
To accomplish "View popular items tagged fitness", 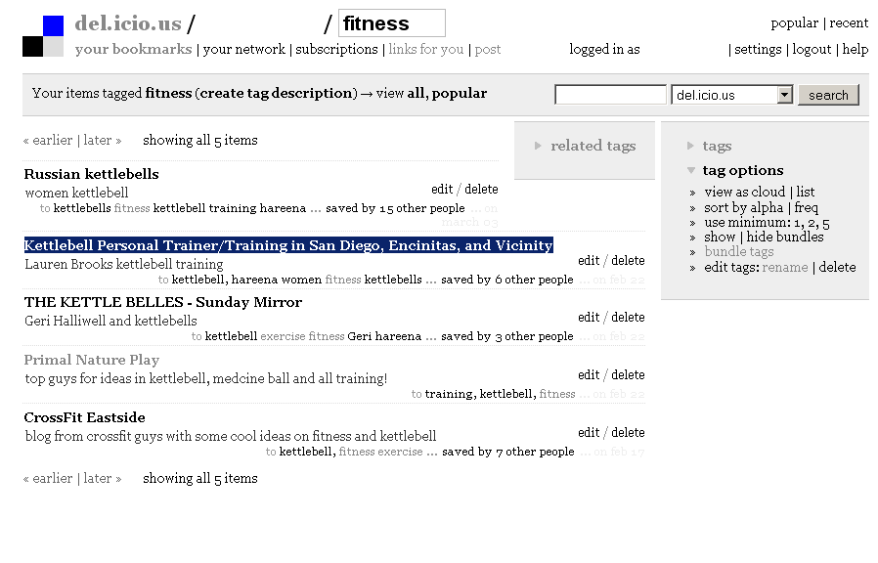I will pyautogui.click(x=460, y=93).
